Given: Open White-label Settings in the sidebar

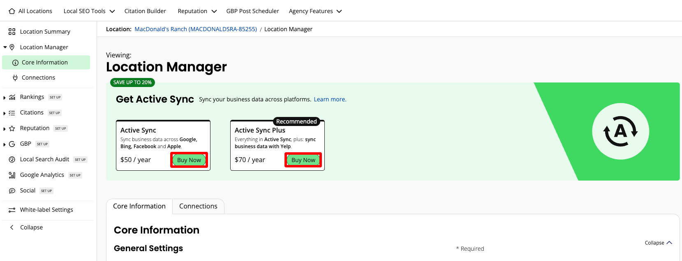Looking at the screenshot, I should (46, 210).
